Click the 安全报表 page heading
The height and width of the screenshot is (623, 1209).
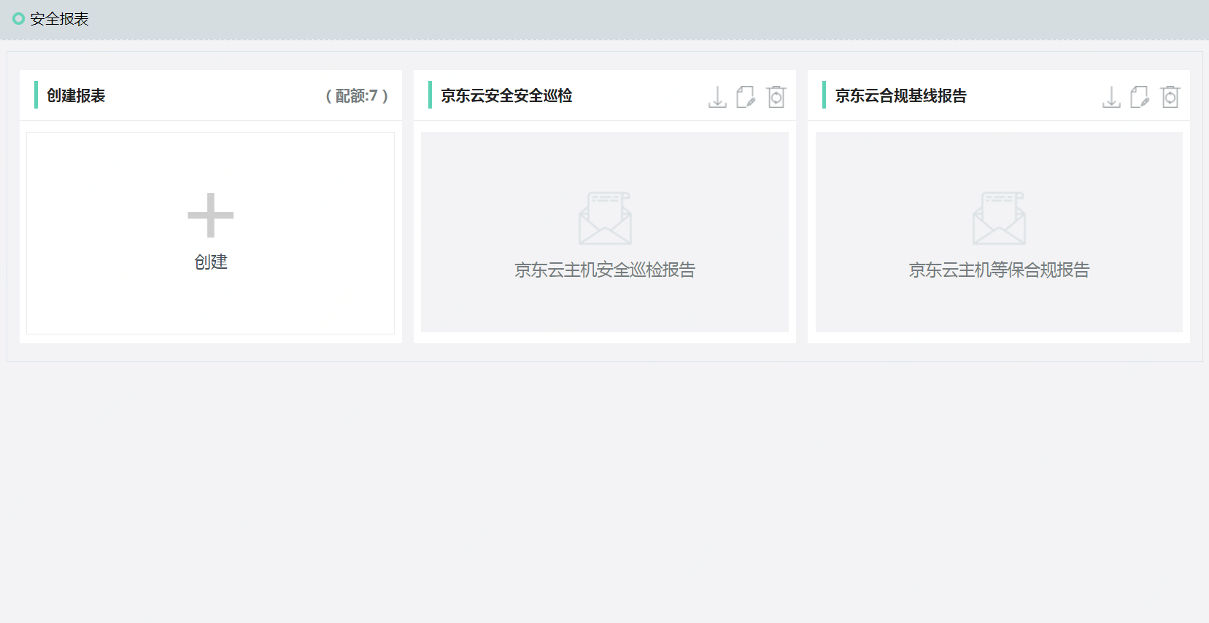click(x=59, y=19)
